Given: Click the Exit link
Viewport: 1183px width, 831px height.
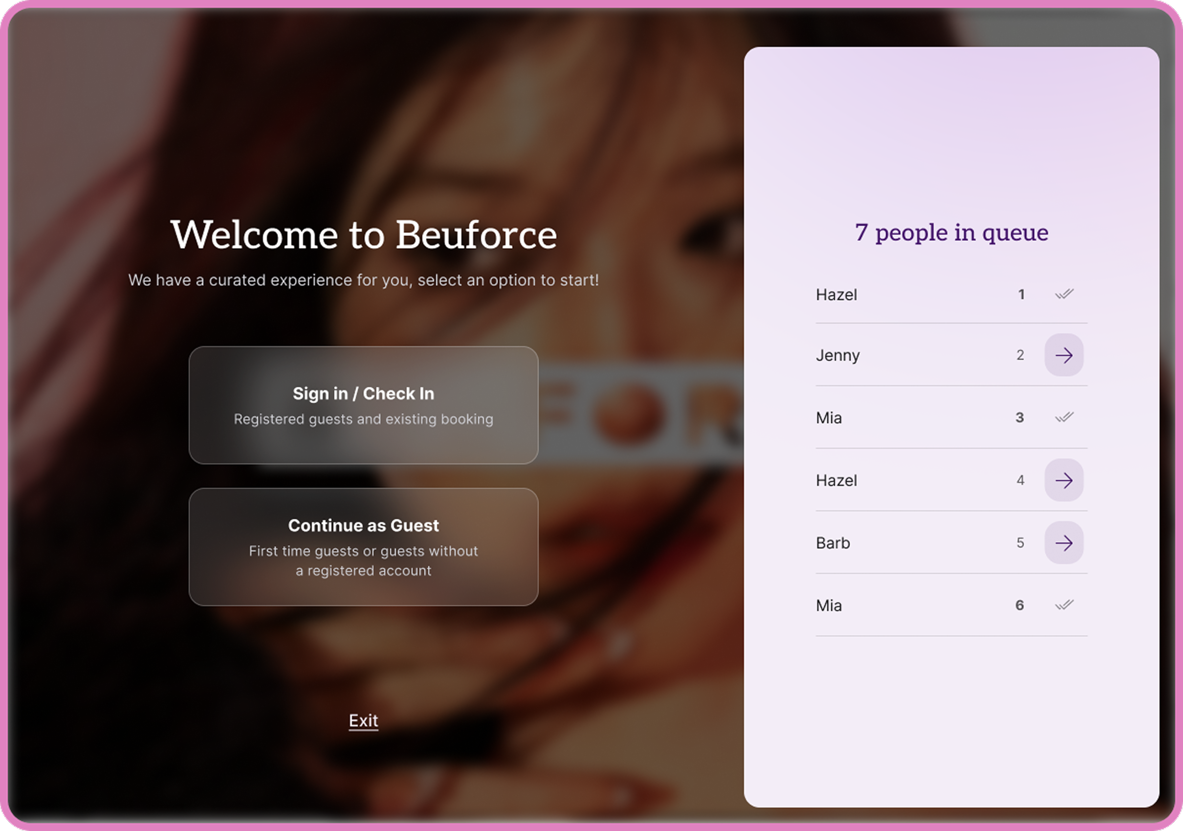Looking at the screenshot, I should [x=363, y=720].
